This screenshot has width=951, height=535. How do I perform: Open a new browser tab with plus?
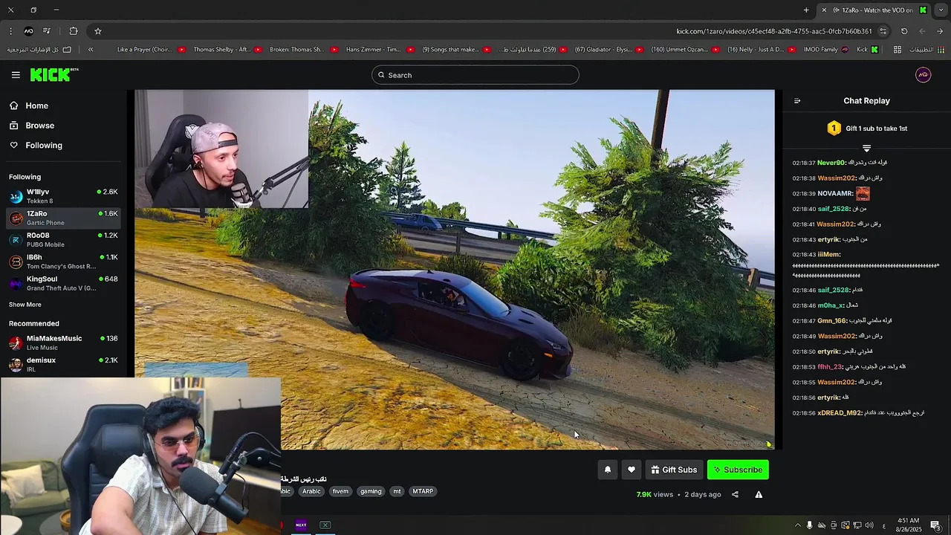806,10
